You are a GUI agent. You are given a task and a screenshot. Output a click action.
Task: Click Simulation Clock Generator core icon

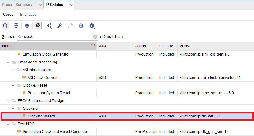[x=19, y=54]
